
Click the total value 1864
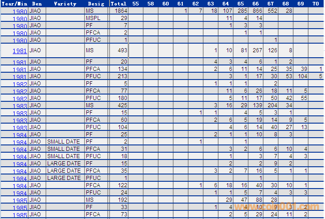(x=121, y=10)
